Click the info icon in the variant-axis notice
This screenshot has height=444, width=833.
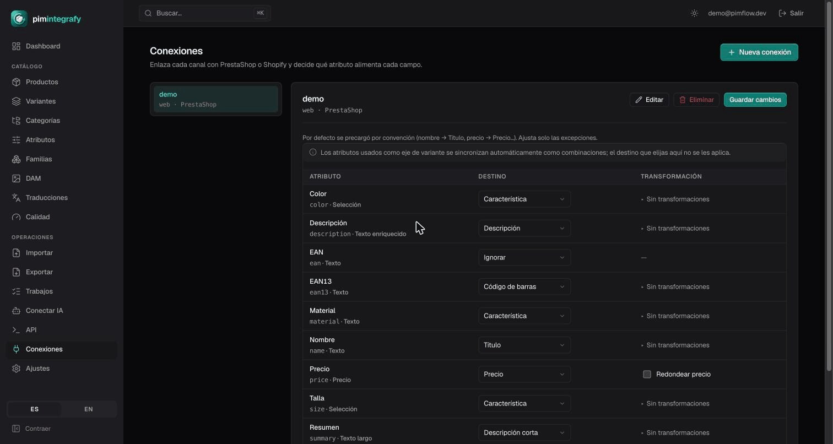coord(313,153)
